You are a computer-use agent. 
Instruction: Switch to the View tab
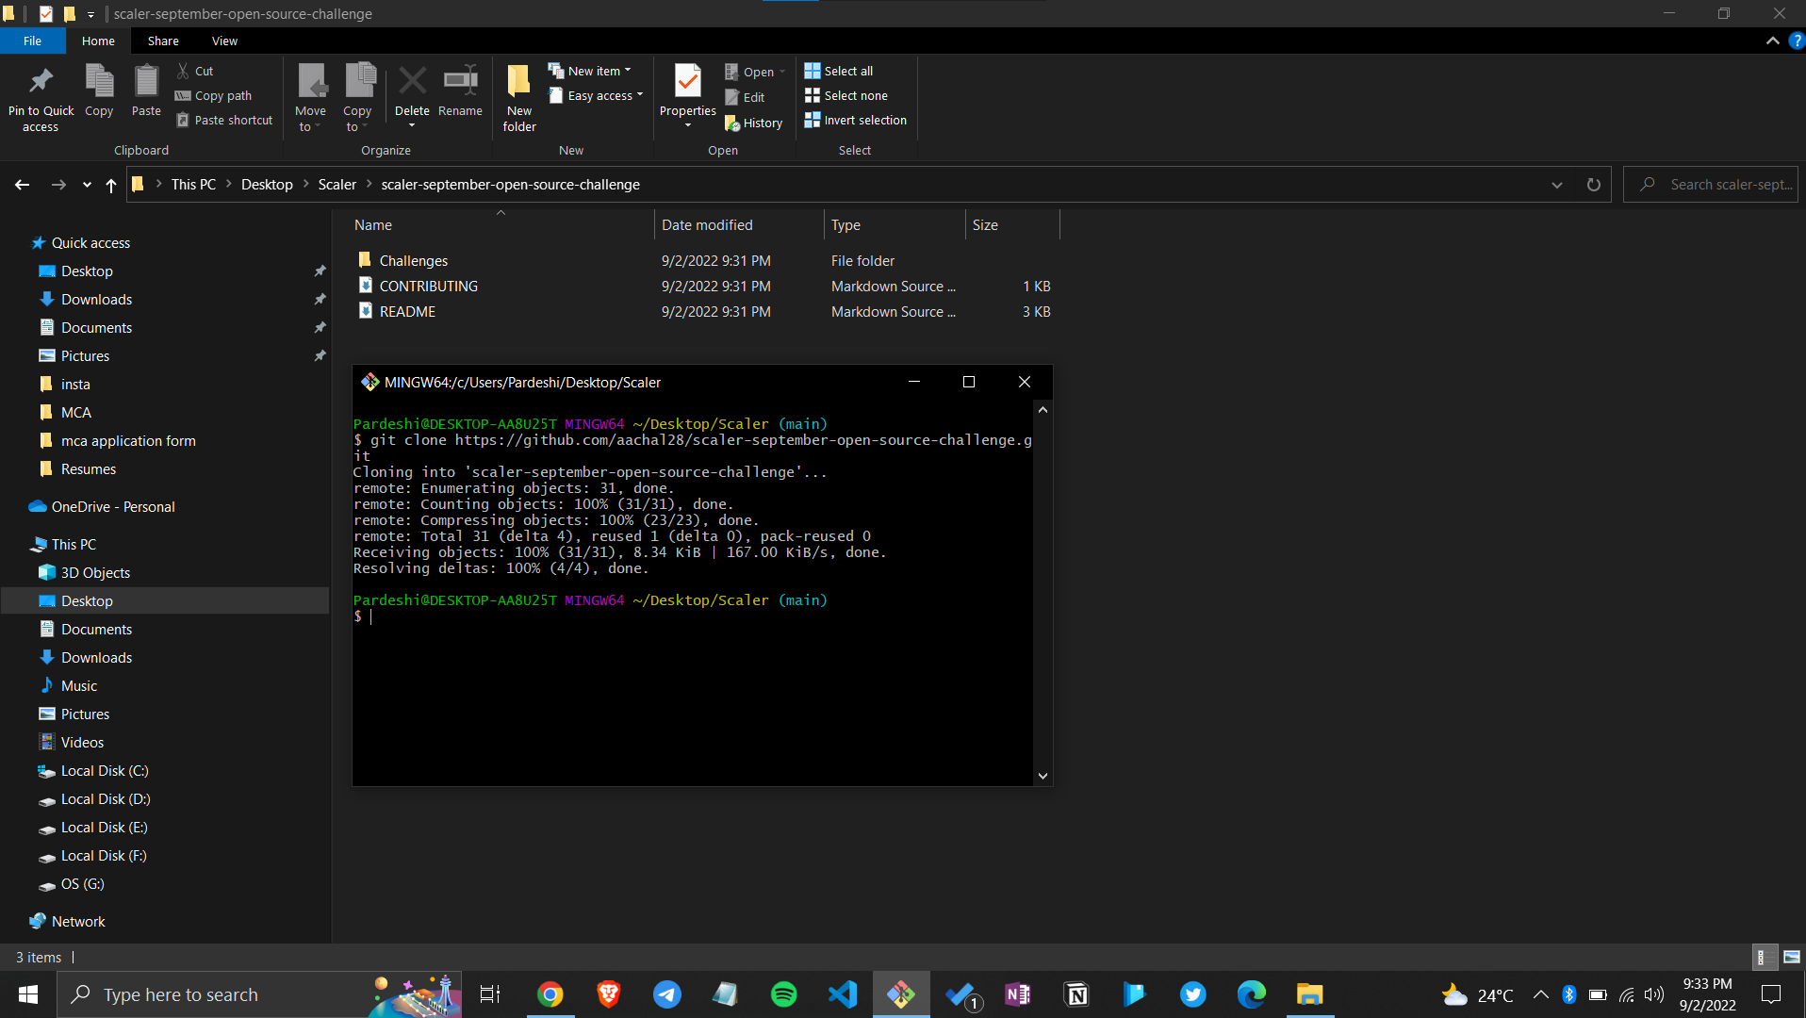click(x=224, y=41)
